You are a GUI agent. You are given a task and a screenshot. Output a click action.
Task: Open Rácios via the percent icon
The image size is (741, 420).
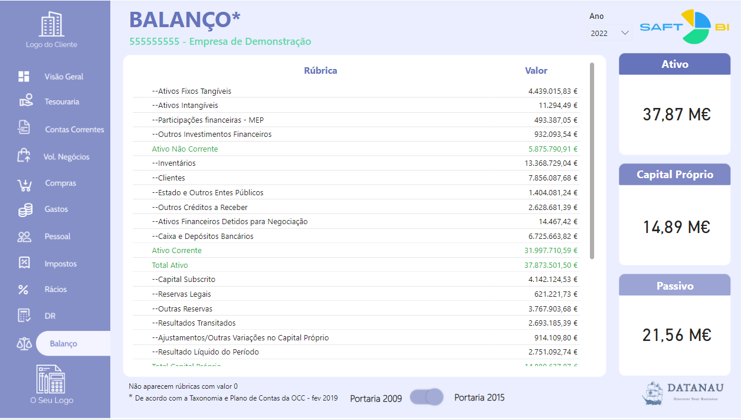pyautogui.click(x=24, y=290)
